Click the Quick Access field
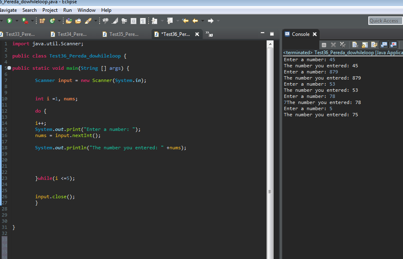 pos(384,20)
